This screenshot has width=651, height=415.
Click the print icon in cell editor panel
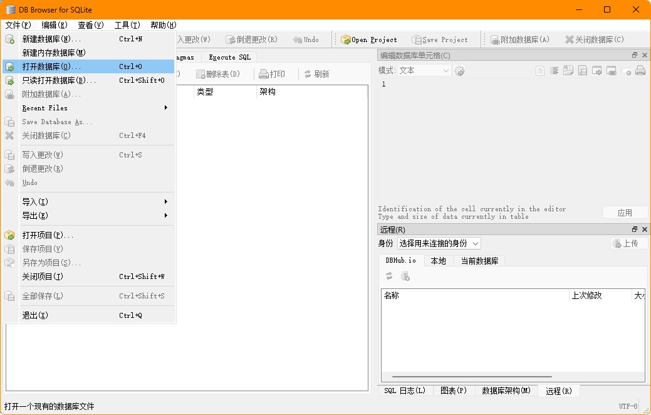pos(640,71)
